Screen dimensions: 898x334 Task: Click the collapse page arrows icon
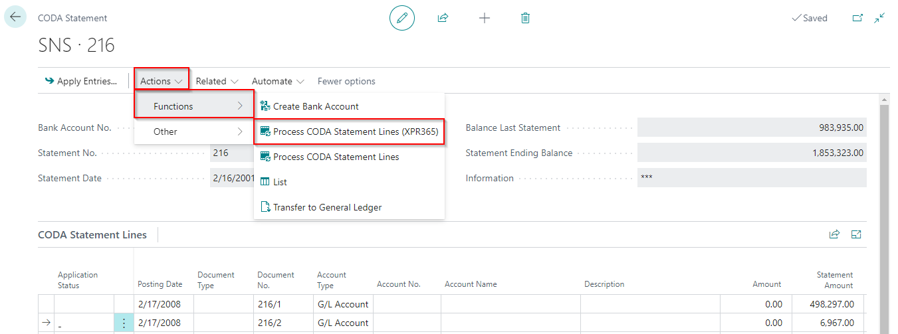pos(880,18)
